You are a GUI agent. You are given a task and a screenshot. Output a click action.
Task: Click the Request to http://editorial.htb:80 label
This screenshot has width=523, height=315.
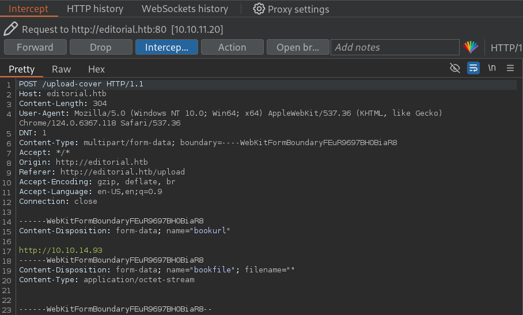[123, 29]
